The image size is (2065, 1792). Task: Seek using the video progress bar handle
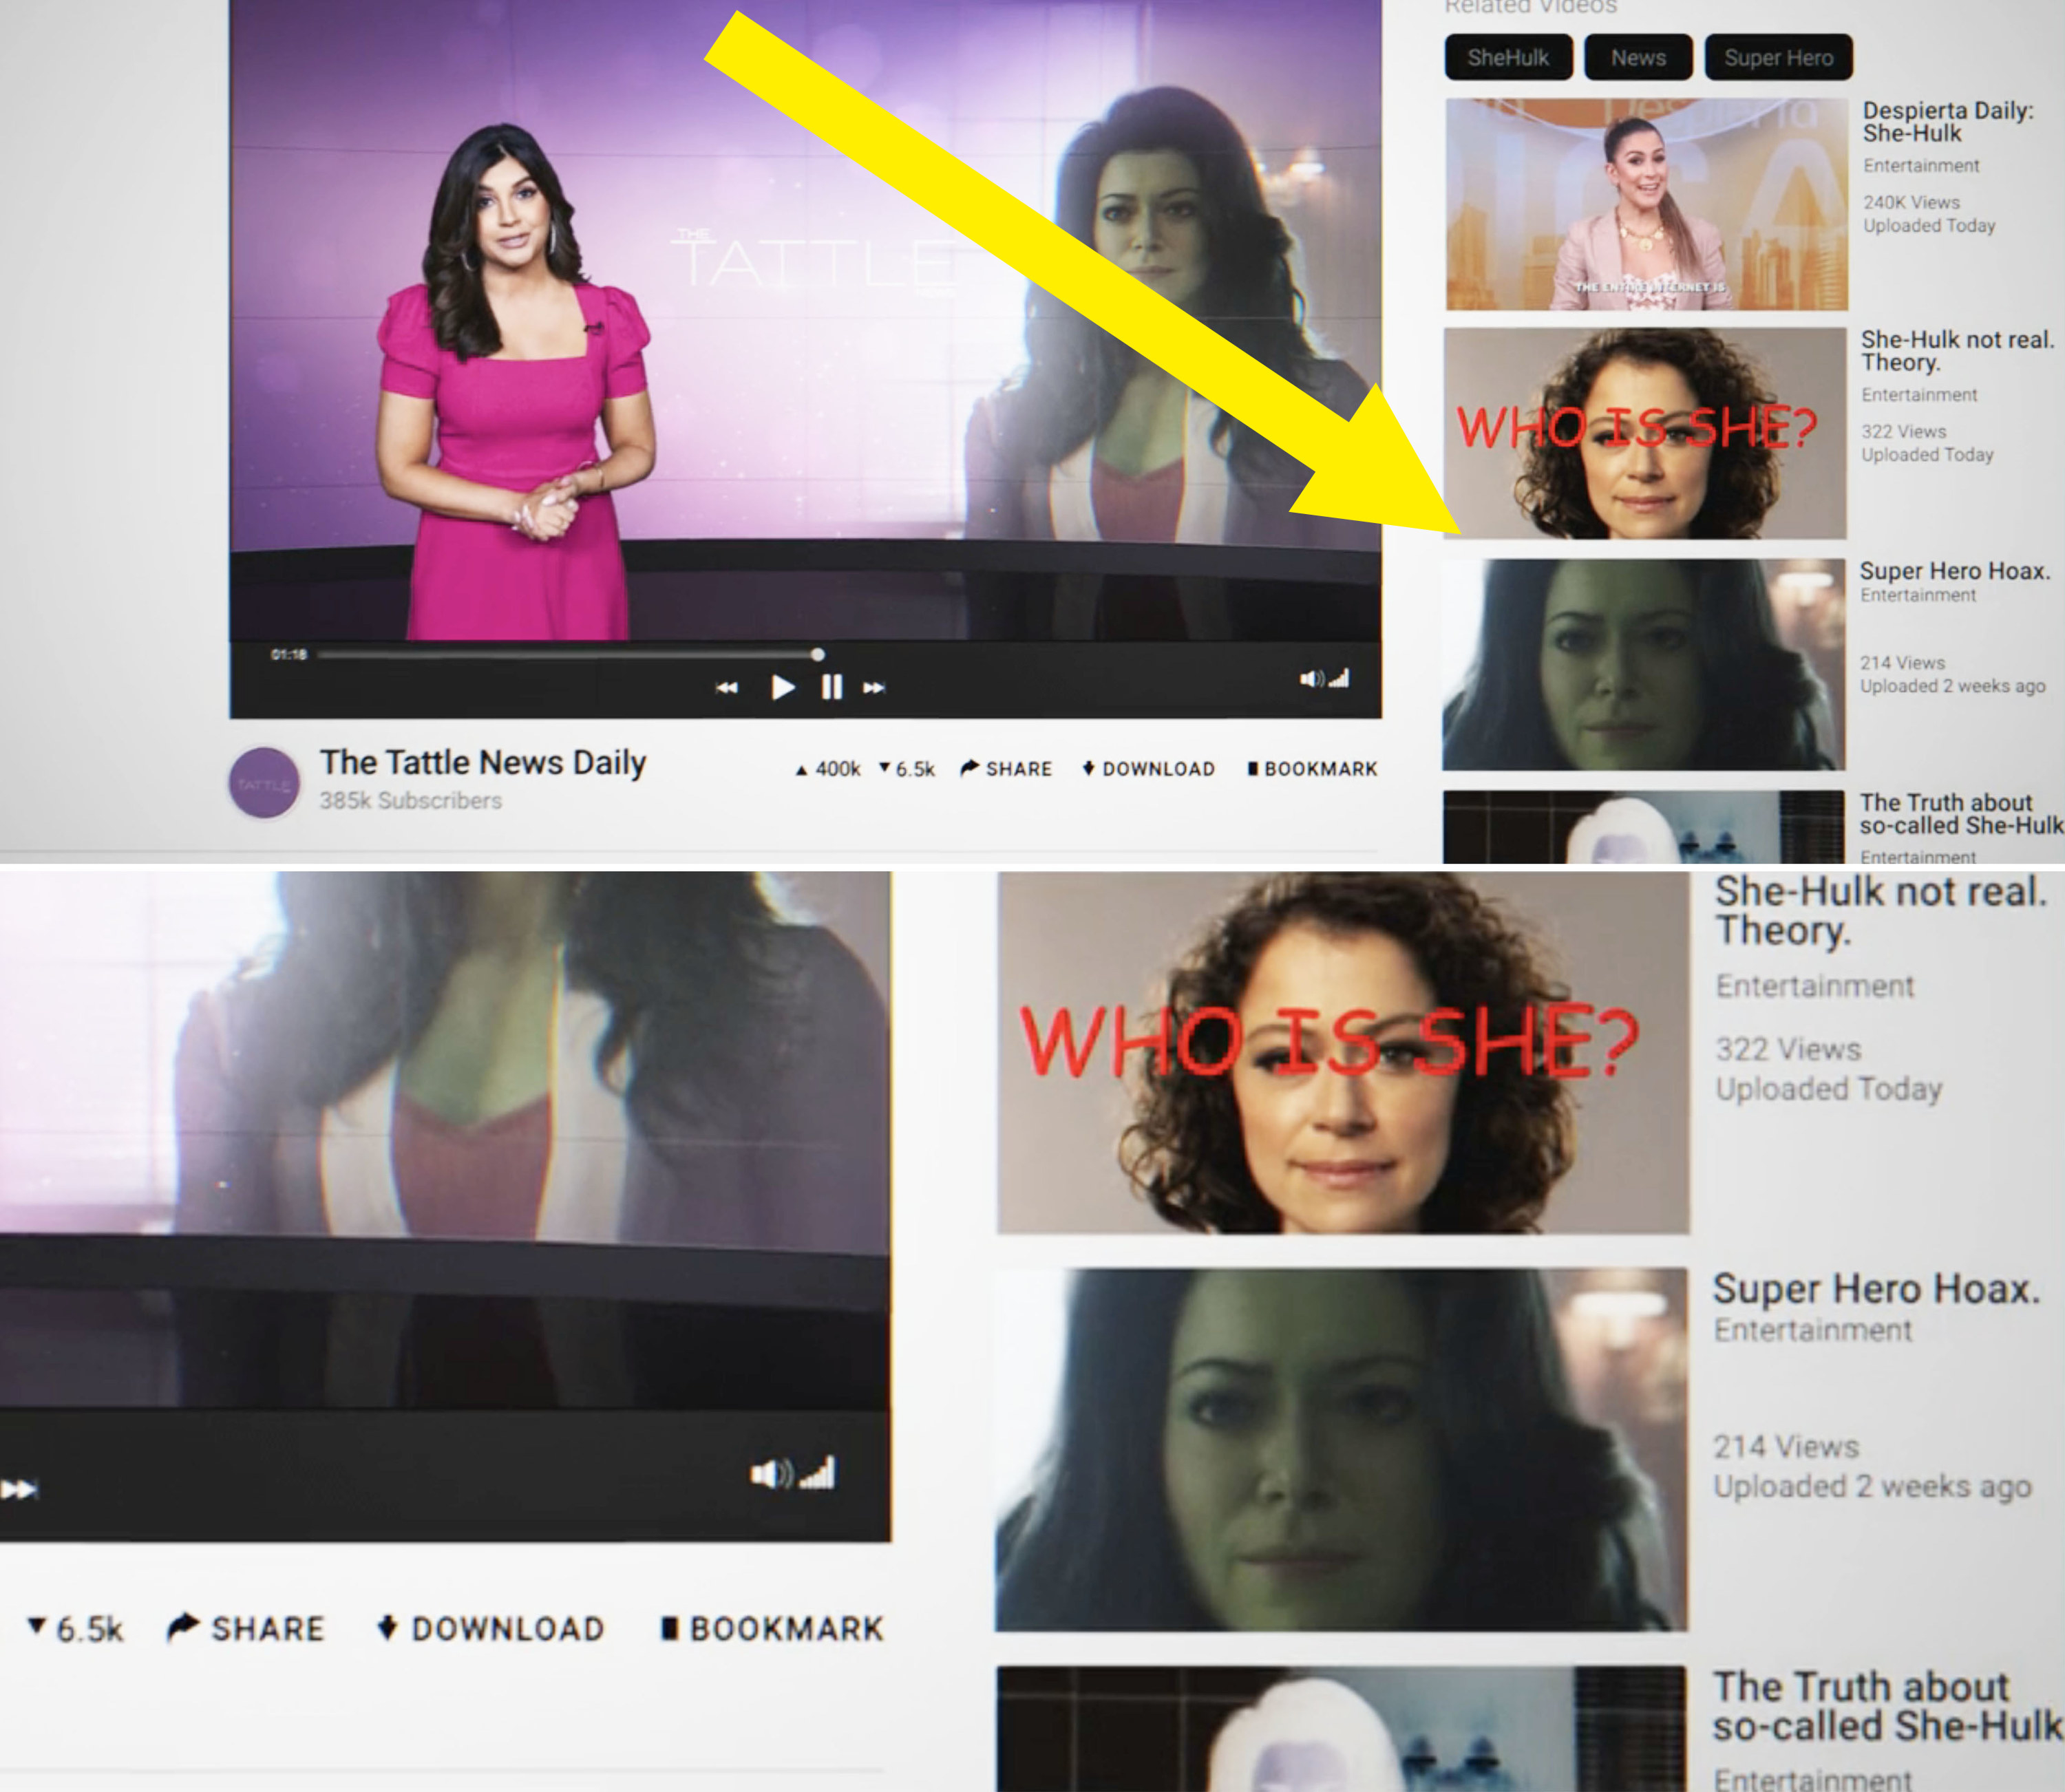[x=818, y=654]
